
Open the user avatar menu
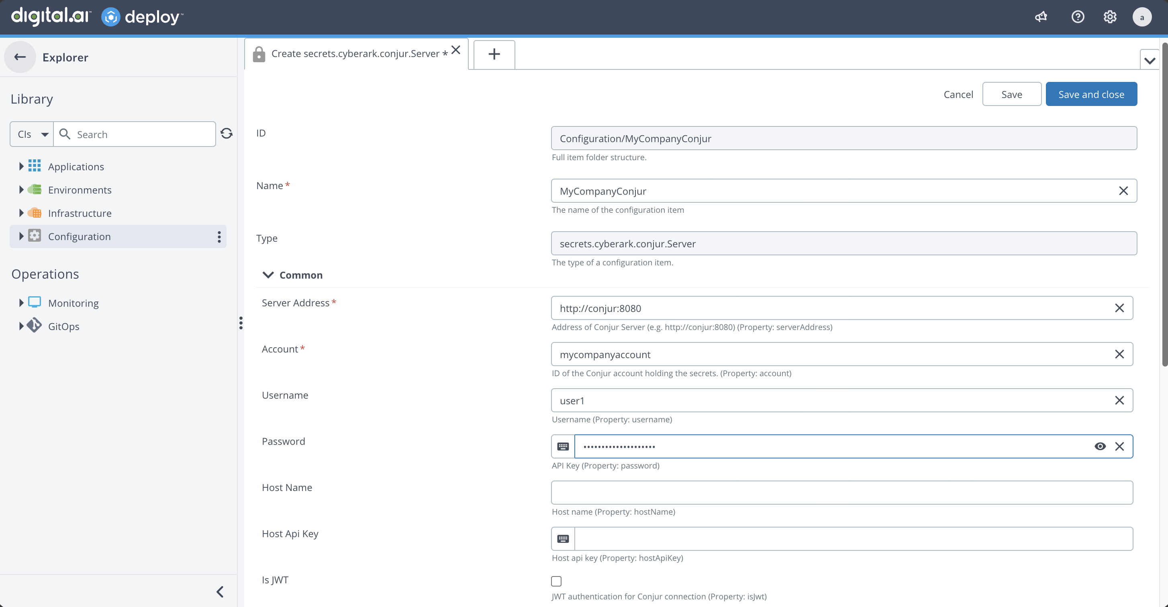(x=1142, y=17)
